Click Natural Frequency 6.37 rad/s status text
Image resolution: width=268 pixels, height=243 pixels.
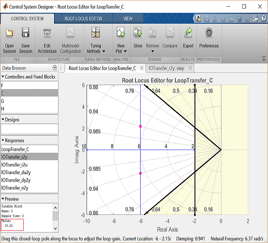coord(237,239)
